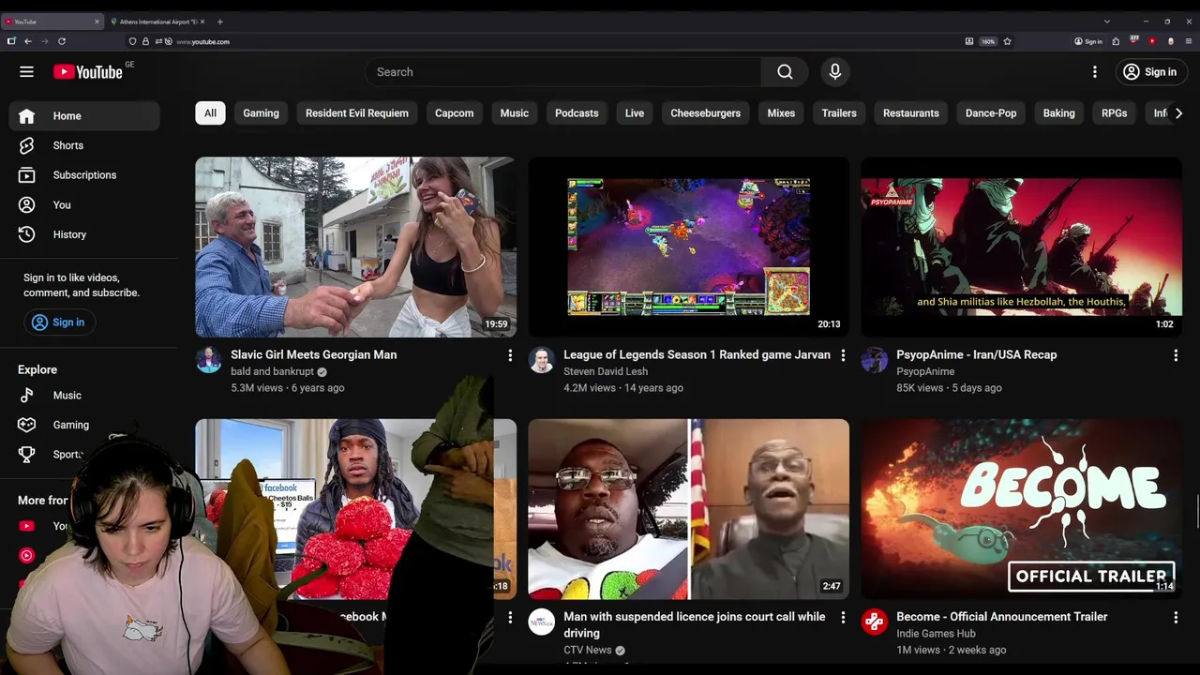The width and height of the screenshot is (1200, 675).
Task: Open the Indie Games Hub channel avatar
Action: [874, 622]
